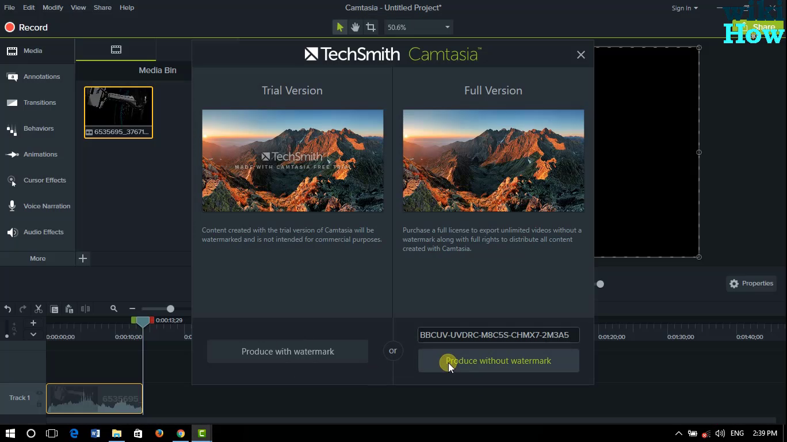Open the File menu
787x442 pixels.
pos(10,7)
